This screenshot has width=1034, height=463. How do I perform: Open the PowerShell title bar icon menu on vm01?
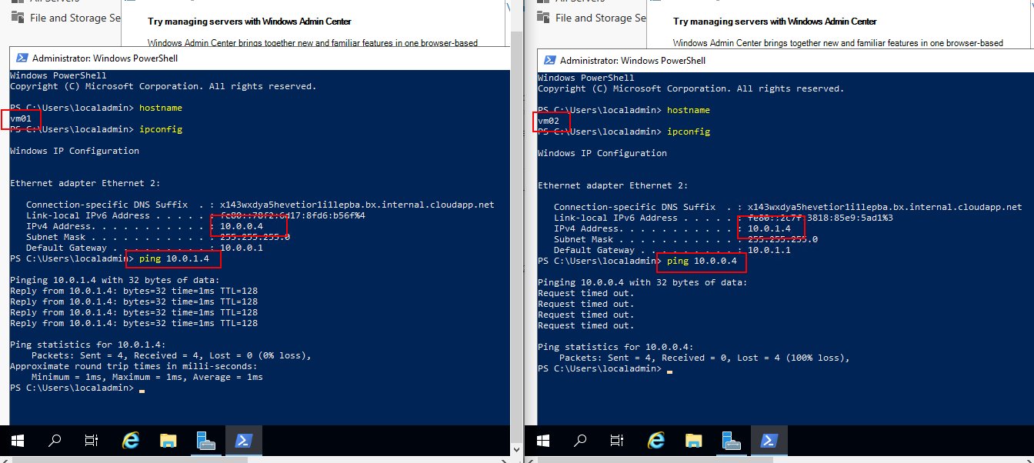(x=22, y=58)
